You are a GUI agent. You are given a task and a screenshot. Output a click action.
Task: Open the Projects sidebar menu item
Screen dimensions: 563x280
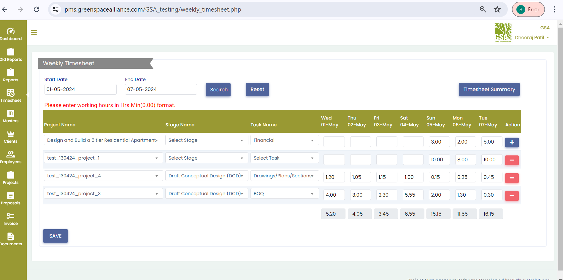click(x=11, y=178)
